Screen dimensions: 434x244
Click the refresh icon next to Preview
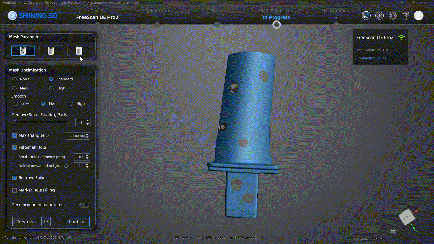46,221
